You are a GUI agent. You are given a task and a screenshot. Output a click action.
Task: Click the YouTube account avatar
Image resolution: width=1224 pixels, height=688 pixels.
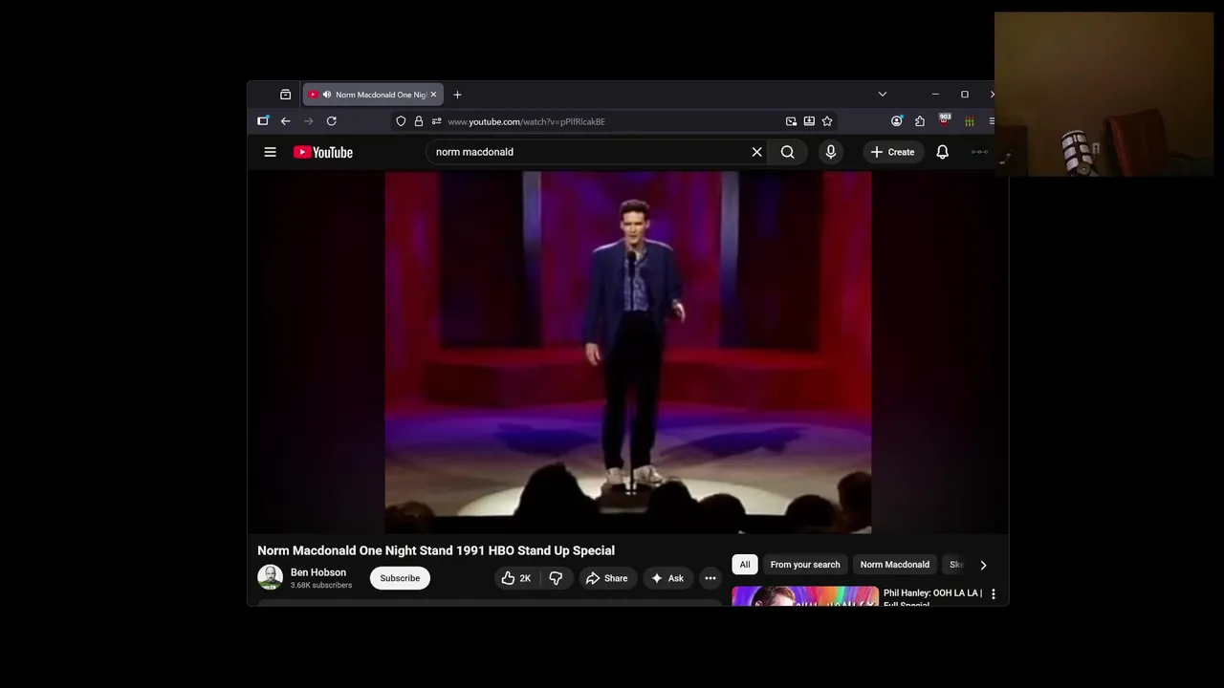(980, 152)
